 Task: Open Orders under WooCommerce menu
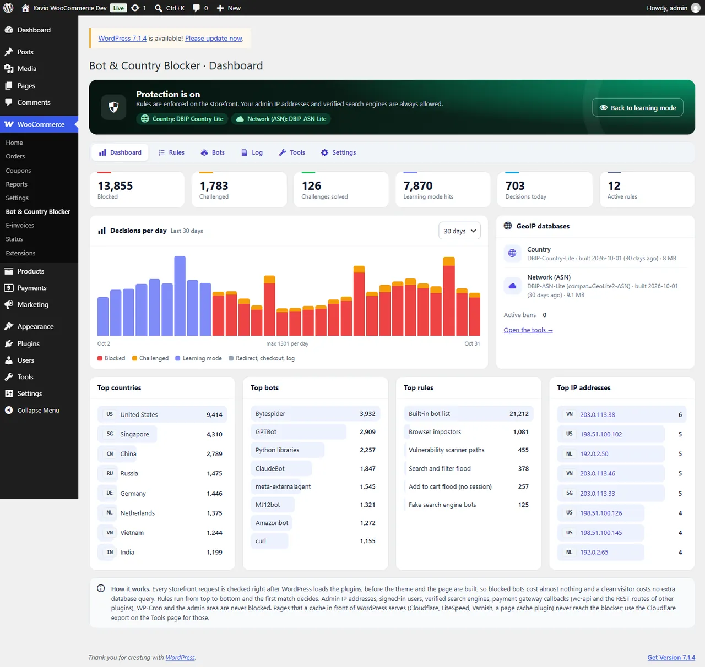click(15, 156)
